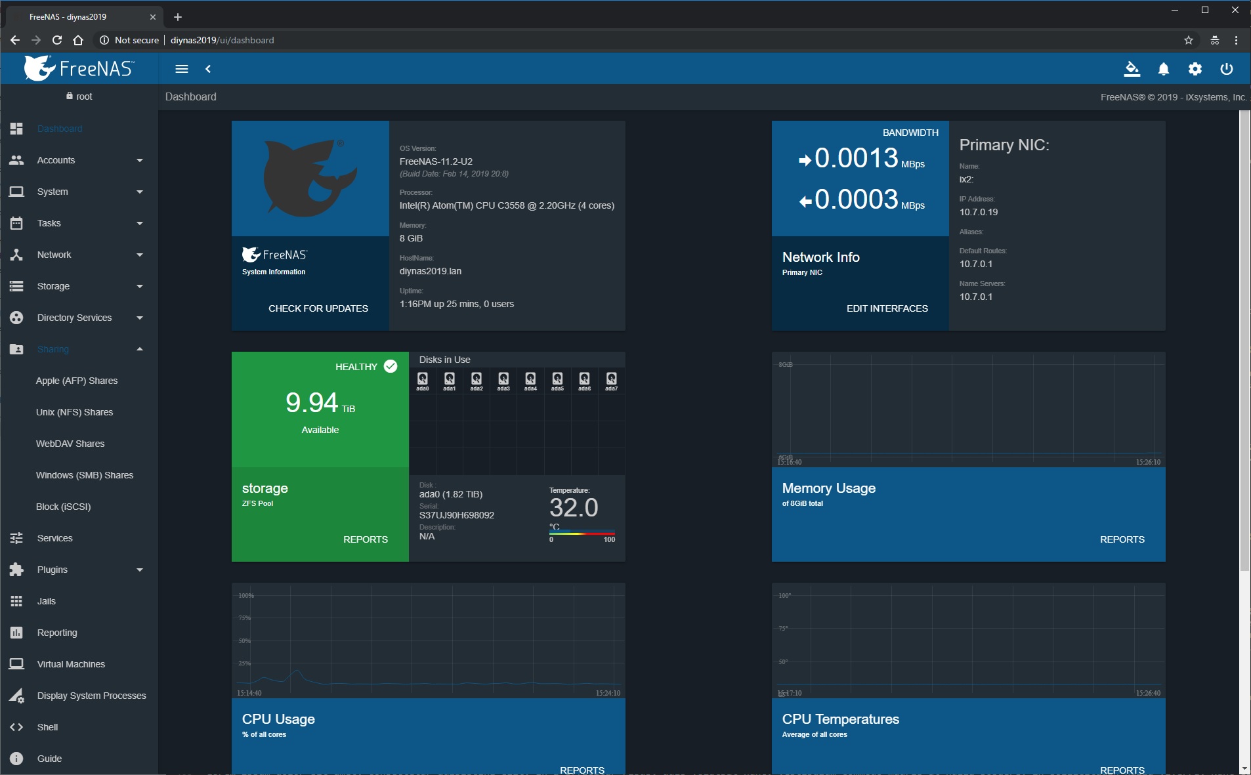
Task: Collapse sidebar with the left chevron icon
Action: coord(208,69)
